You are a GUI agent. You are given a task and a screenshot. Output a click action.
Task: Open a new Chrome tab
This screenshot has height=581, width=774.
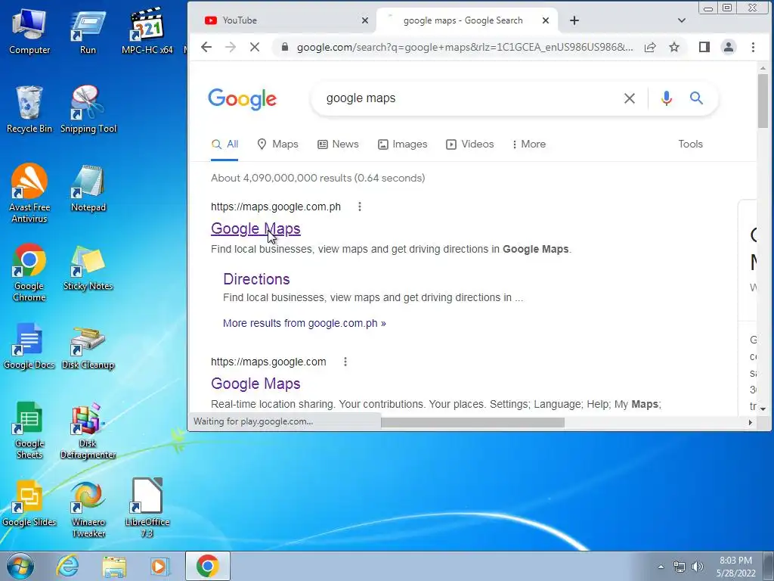574,20
